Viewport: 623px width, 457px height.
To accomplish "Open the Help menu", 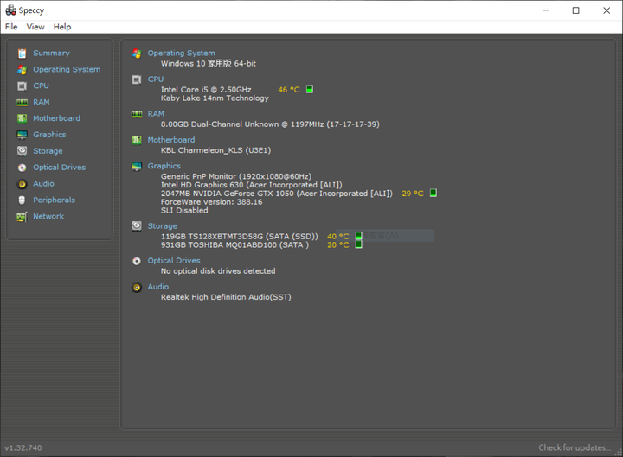I will (x=62, y=27).
